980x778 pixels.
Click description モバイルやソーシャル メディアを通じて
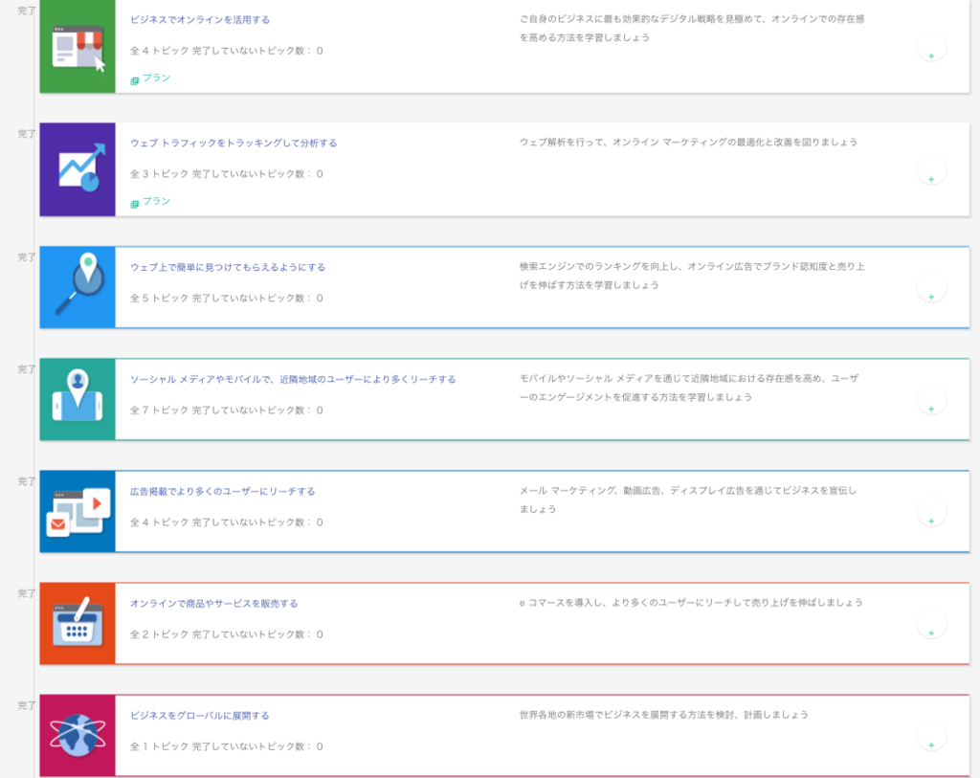[x=689, y=388]
